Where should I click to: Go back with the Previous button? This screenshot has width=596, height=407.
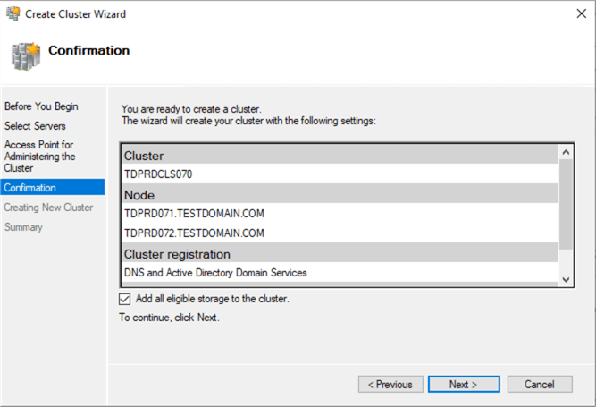tap(390, 385)
